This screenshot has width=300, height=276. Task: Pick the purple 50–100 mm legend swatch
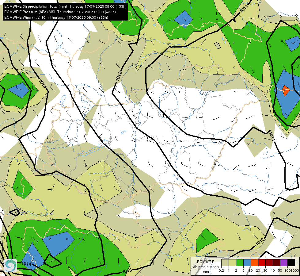click(x=284, y=263)
